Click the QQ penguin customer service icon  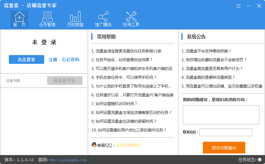tap(94, 145)
